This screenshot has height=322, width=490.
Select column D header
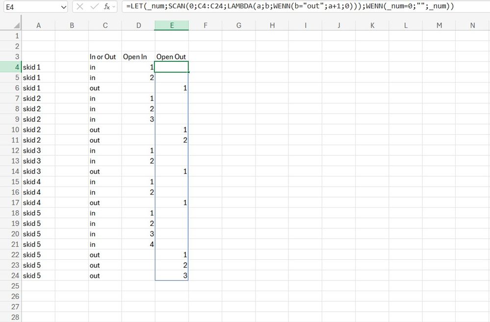point(138,25)
